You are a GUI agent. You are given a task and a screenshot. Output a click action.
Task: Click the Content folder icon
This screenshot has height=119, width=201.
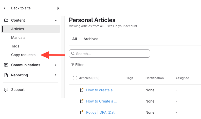point(6,20)
